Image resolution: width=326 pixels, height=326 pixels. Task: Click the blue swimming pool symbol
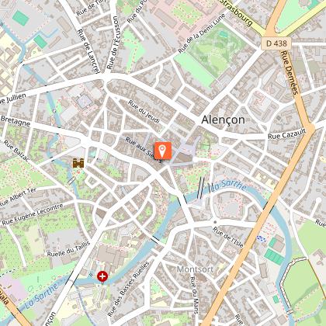coord(261,238)
